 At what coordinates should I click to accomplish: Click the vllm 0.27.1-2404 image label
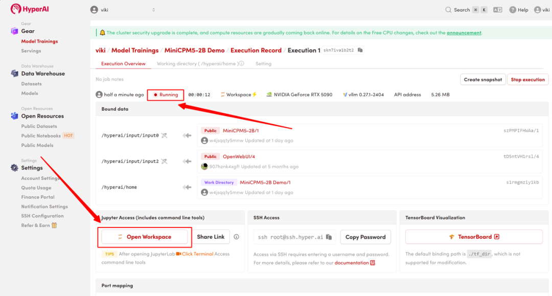click(x=363, y=95)
